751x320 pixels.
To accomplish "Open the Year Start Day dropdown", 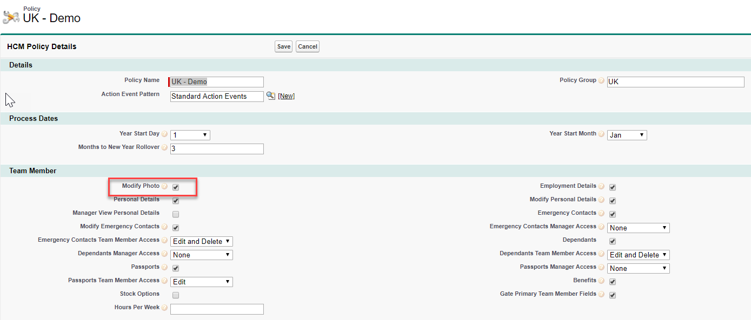I will (x=190, y=135).
